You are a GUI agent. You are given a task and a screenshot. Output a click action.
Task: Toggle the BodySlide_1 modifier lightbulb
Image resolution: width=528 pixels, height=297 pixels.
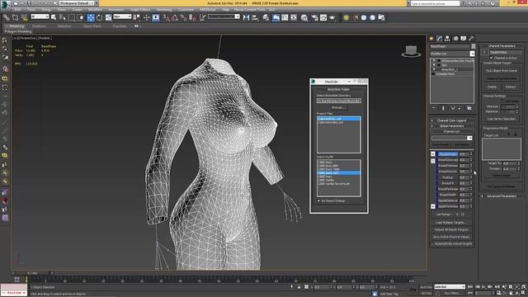[434, 69]
